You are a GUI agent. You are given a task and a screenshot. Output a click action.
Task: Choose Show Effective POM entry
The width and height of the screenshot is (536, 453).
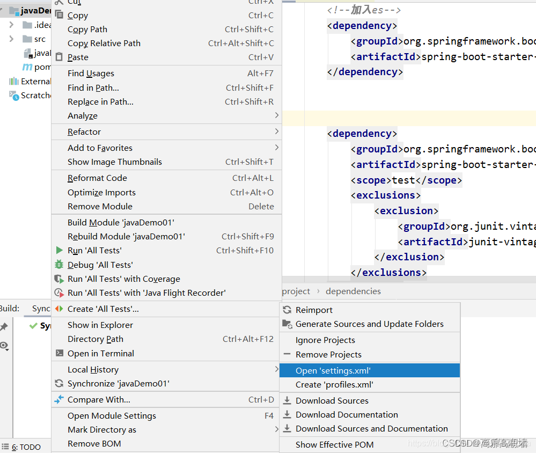pyautogui.click(x=370, y=445)
